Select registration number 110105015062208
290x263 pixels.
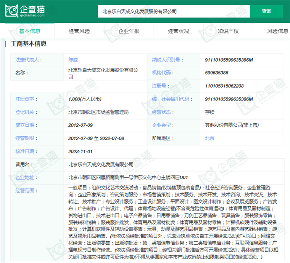click(x=224, y=86)
